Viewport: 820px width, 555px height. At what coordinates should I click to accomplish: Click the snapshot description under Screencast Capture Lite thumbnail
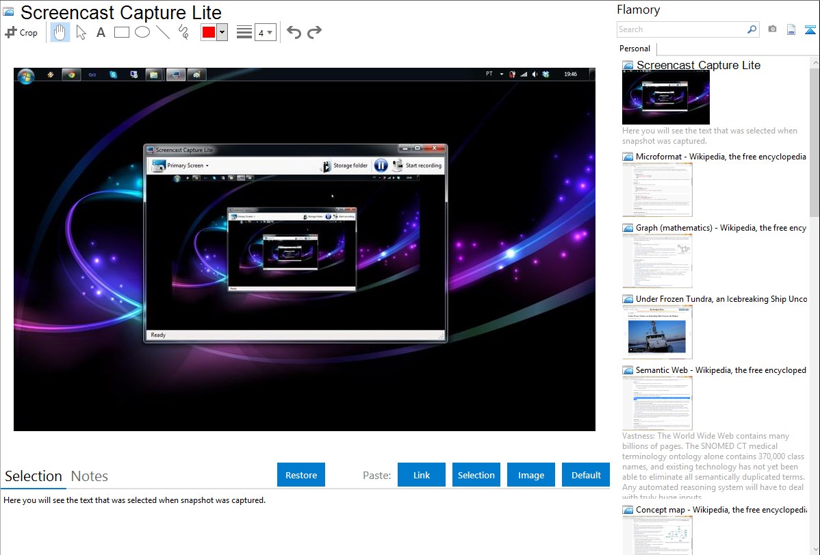coord(710,135)
